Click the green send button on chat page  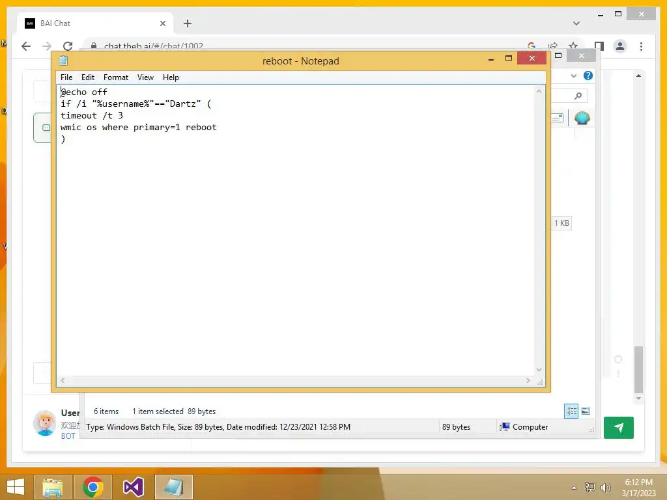coord(619,427)
